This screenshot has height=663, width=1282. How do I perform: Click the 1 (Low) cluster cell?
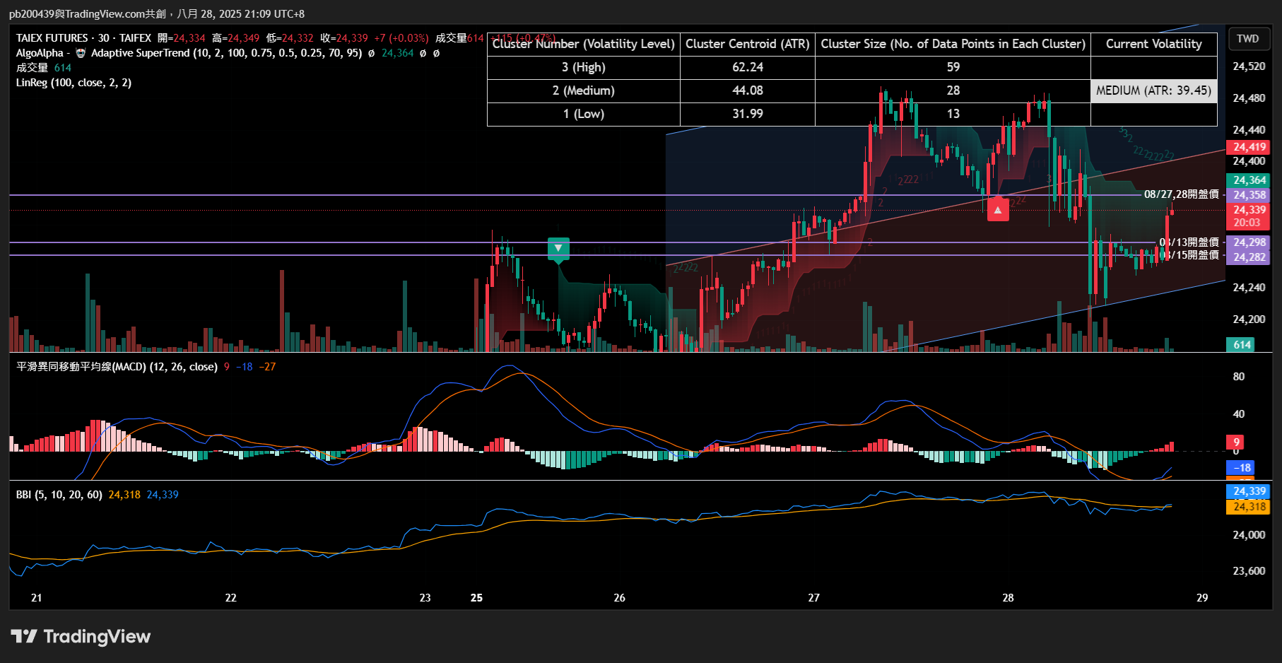pyautogui.click(x=584, y=114)
